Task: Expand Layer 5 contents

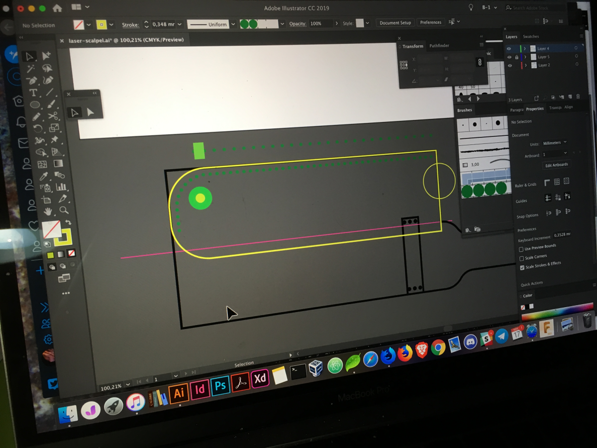Action: pos(526,57)
